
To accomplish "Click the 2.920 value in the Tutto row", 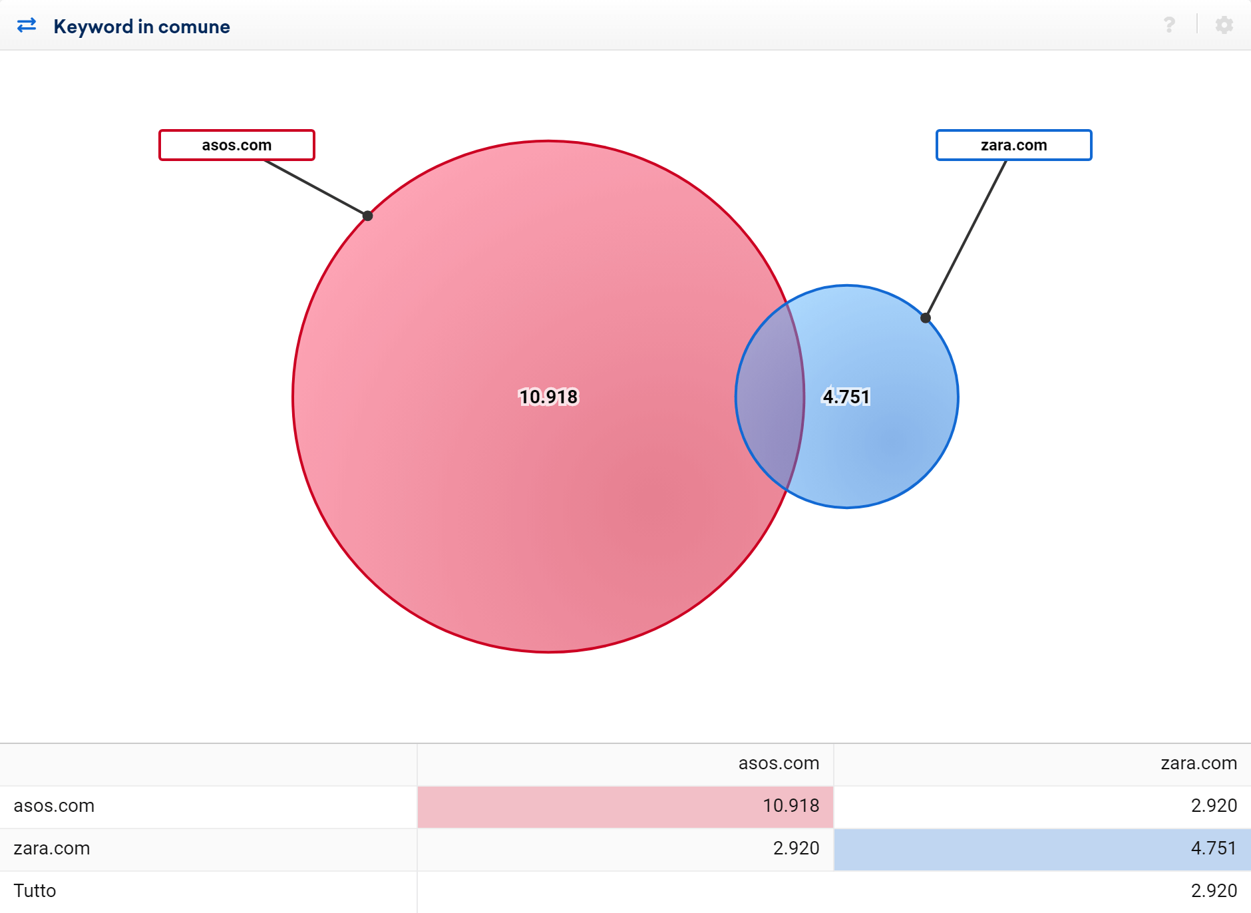I will pos(1214,891).
